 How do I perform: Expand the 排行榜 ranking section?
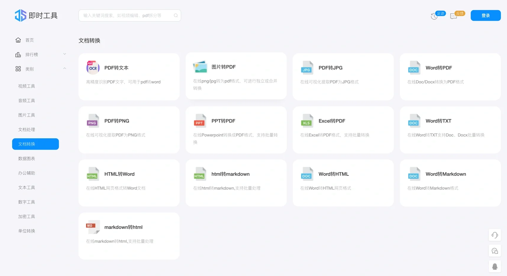[64, 54]
